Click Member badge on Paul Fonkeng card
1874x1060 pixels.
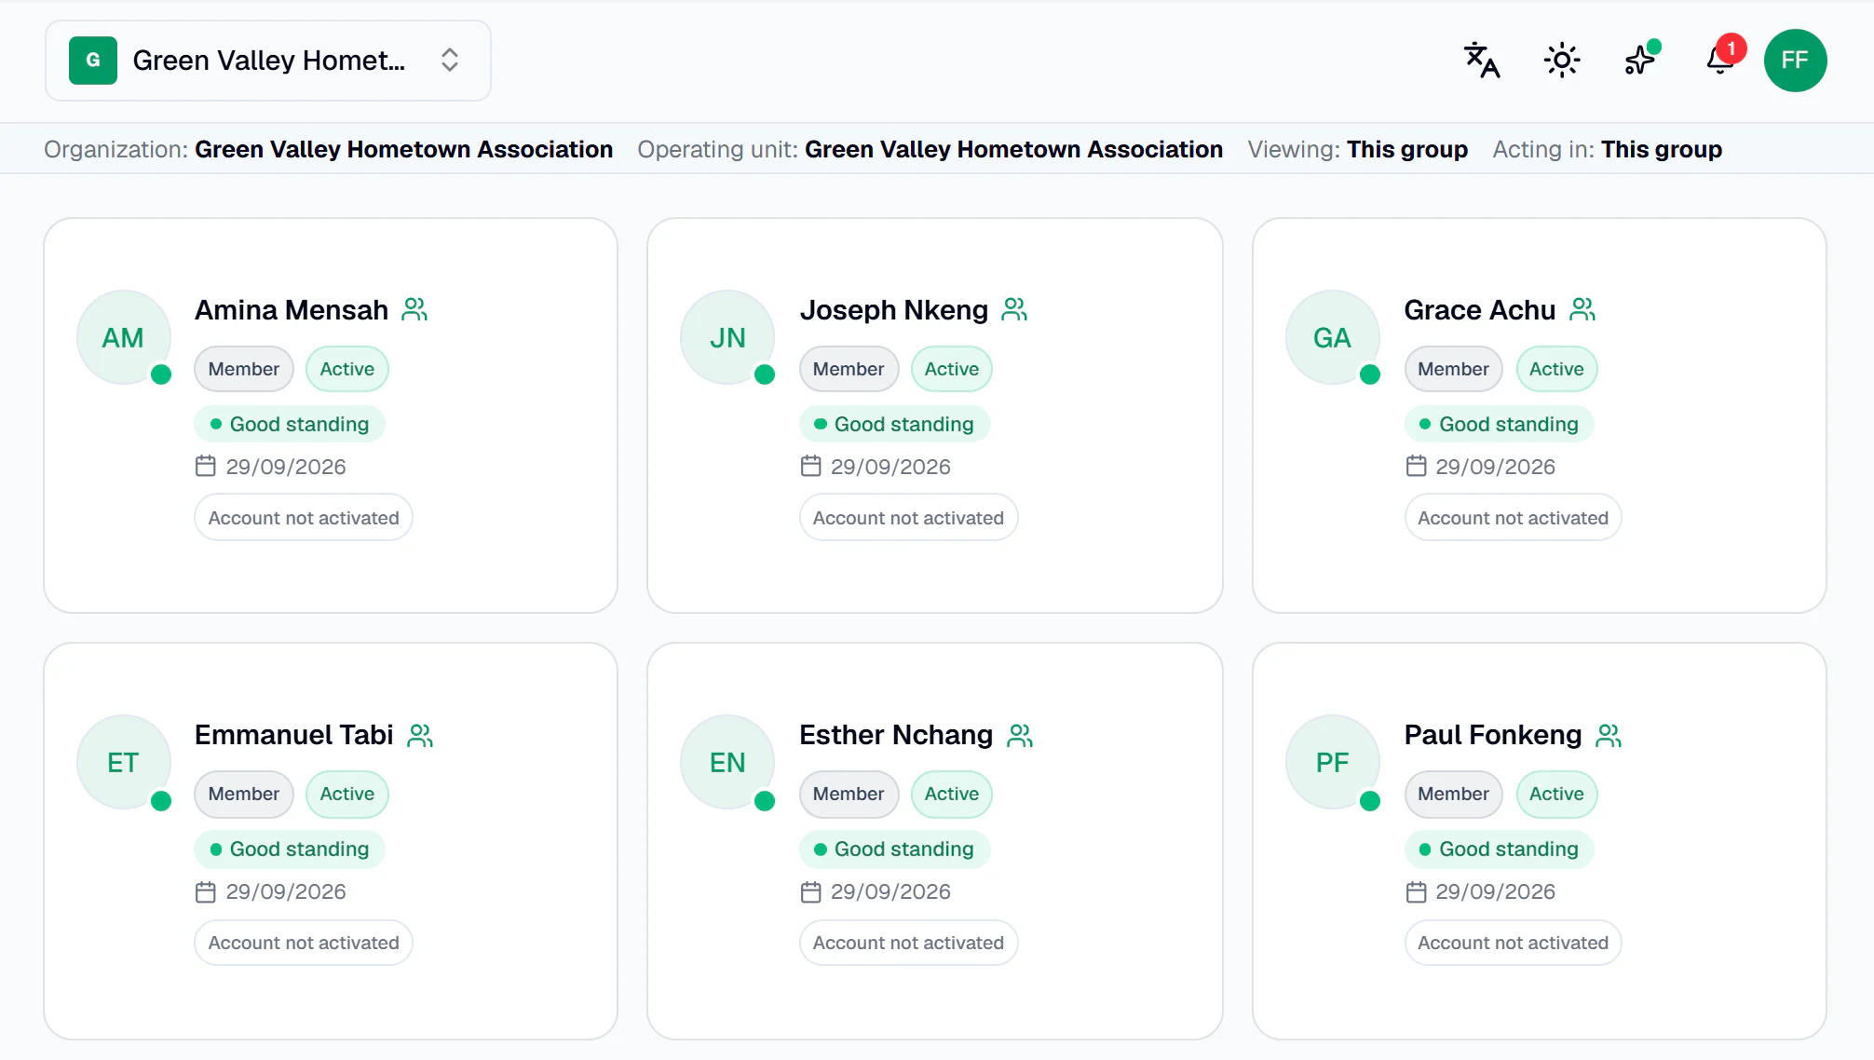[x=1453, y=794]
